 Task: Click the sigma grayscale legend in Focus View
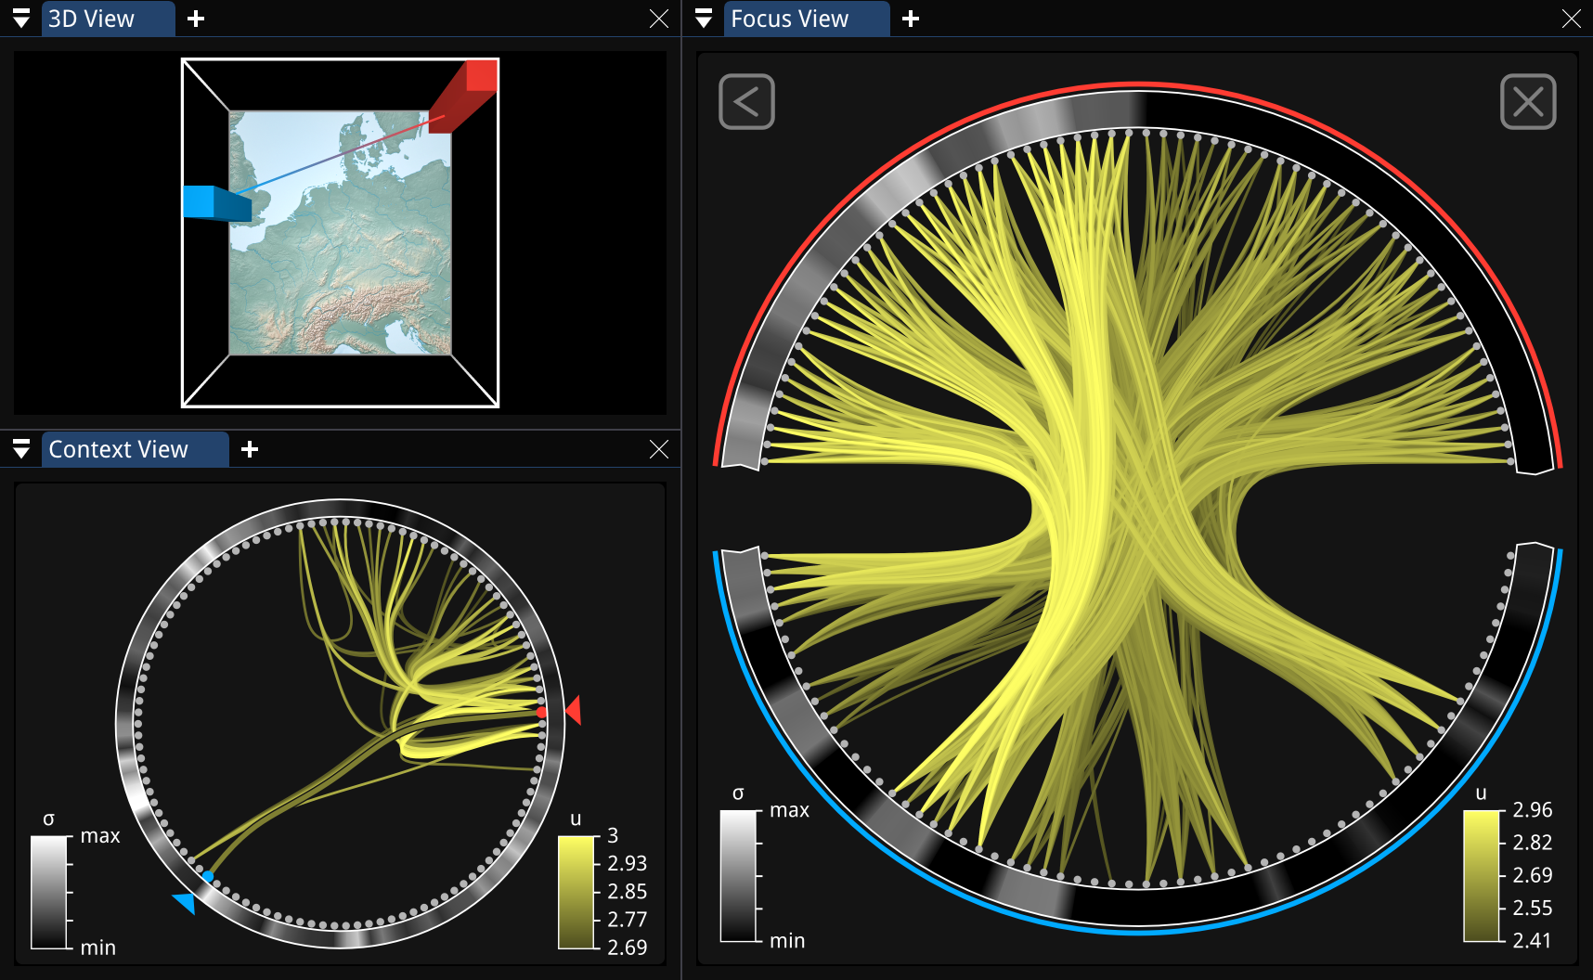coord(739,876)
